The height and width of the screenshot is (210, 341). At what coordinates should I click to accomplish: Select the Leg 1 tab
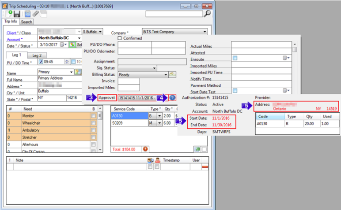click(x=16, y=55)
